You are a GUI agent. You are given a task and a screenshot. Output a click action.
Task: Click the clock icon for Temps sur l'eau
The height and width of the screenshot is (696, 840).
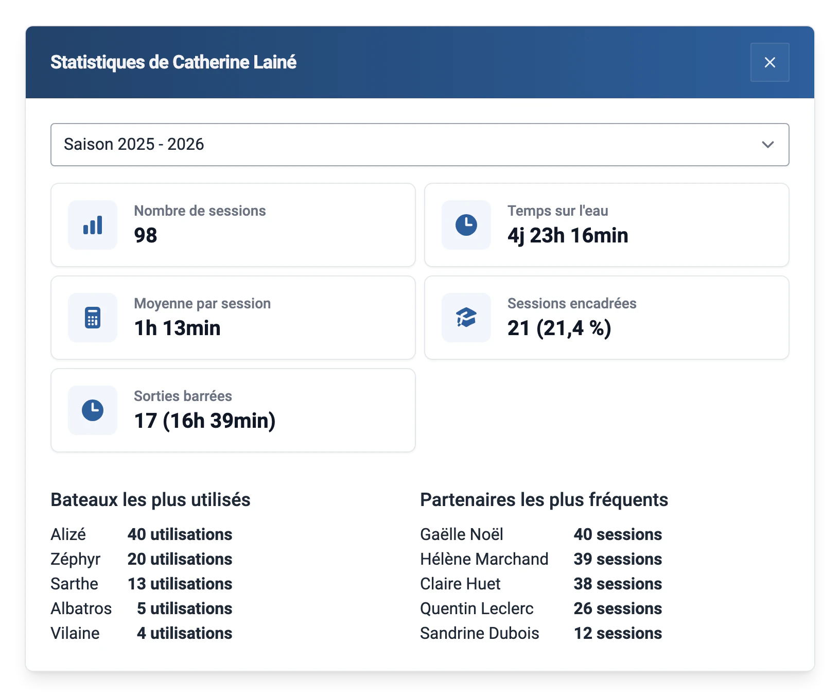pyautogui.click(x=466, y=225)
